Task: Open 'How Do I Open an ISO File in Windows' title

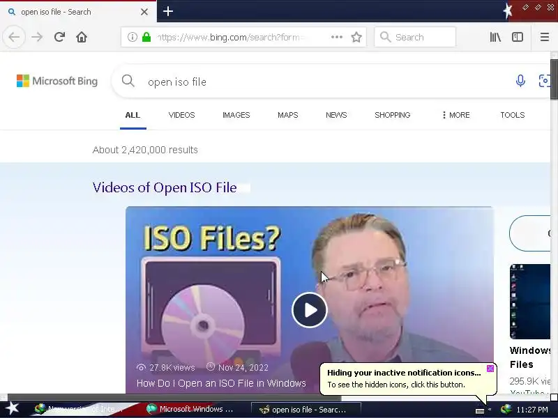Action: tap(221, 383)
